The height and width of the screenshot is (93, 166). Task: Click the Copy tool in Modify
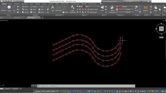click(x=25, y=9)
